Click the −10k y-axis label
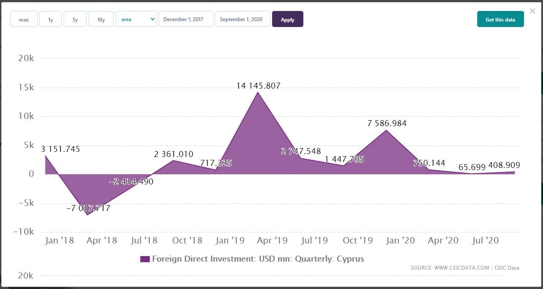The image size is (543, 289). (23, 232)
